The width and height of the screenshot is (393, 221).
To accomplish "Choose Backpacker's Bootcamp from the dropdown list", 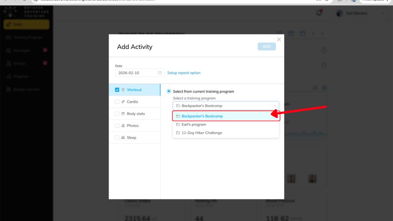I will click(x=202, y=116).
